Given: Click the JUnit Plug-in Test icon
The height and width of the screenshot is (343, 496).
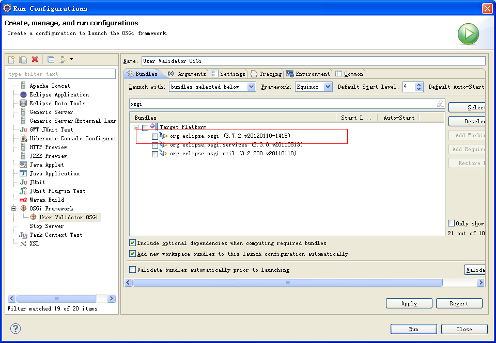Looking at the screenshot, I should point(23,191).
